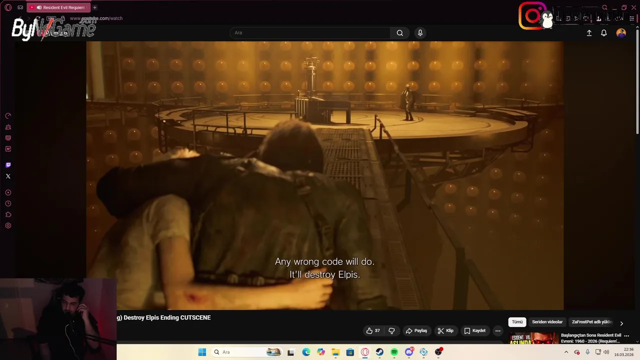The width and height of the screenshot is (640, 360).
Task: Open Microsoft Store from the taskbar
Action: coord(350,352)
